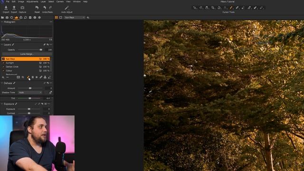Click the Redo arrow icon
Screen dimensions: 304x171
[50, 8]
